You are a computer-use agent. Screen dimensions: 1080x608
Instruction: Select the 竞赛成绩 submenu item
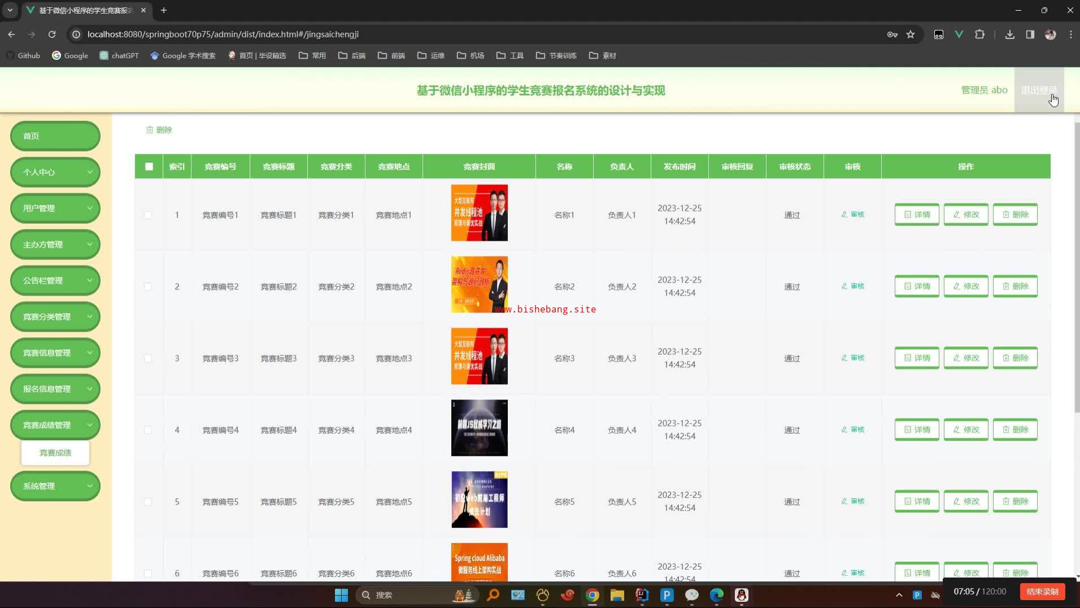tap(55, 453)
